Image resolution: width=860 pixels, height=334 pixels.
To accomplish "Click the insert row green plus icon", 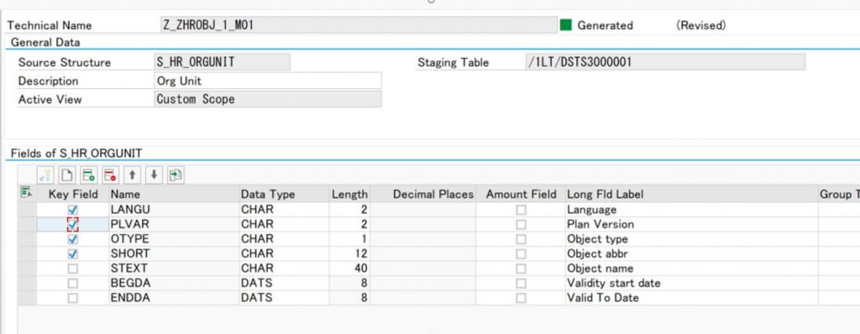I will point(88,175).
